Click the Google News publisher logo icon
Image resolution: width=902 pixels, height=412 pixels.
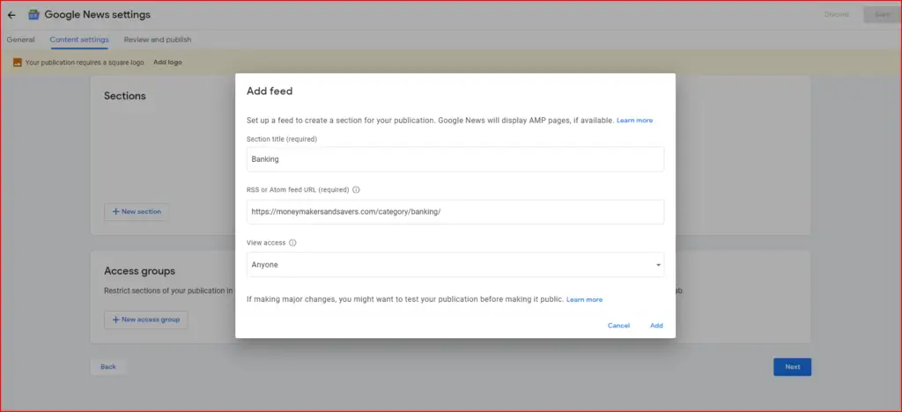click(33, 15)
